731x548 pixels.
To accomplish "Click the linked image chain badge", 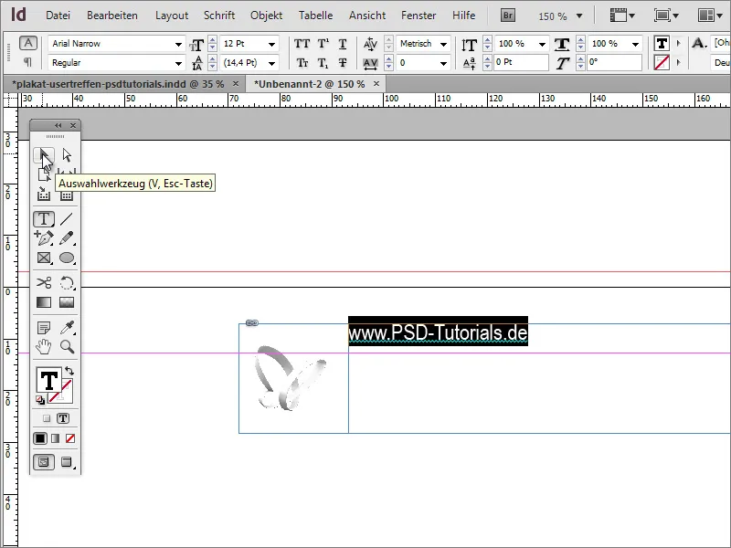I will pos(252,323).
